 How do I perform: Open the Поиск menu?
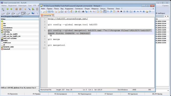pyautogui.click(x=56, y=9)
